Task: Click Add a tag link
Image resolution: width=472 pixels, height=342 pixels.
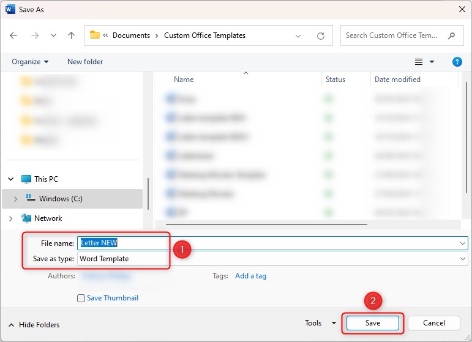Action: (x=250, y=276)
